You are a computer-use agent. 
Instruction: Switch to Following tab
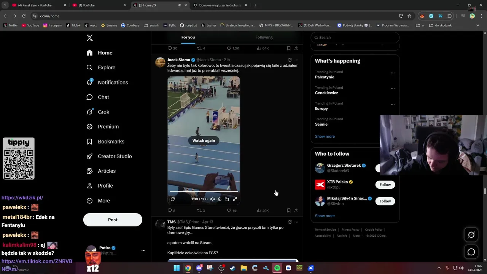[264, 37]
